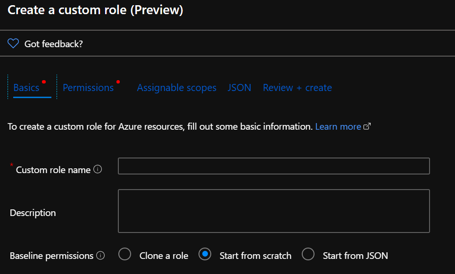
Task: Switch to the Basics tab
Action: (x=26, y=88)
